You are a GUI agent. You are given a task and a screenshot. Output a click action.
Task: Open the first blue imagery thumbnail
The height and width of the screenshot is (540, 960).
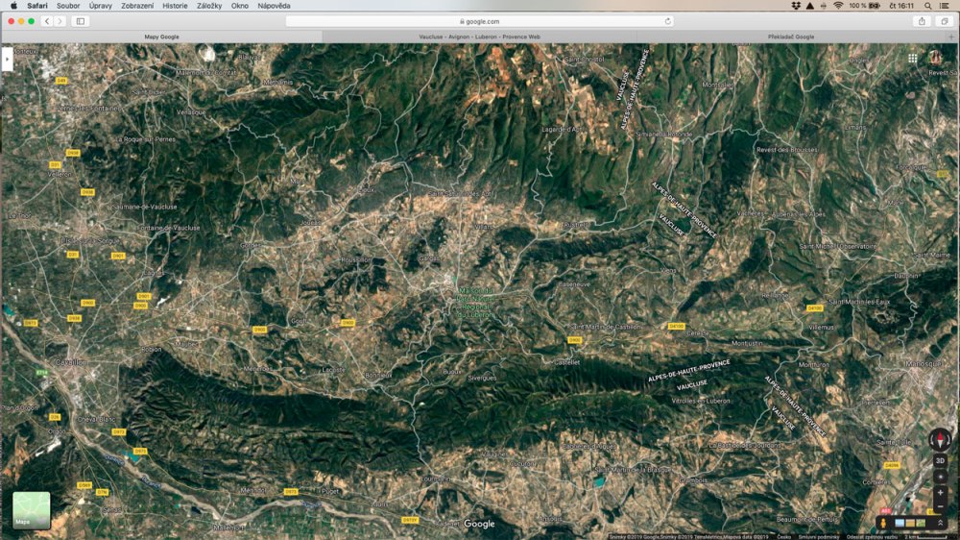click(900, 523)
